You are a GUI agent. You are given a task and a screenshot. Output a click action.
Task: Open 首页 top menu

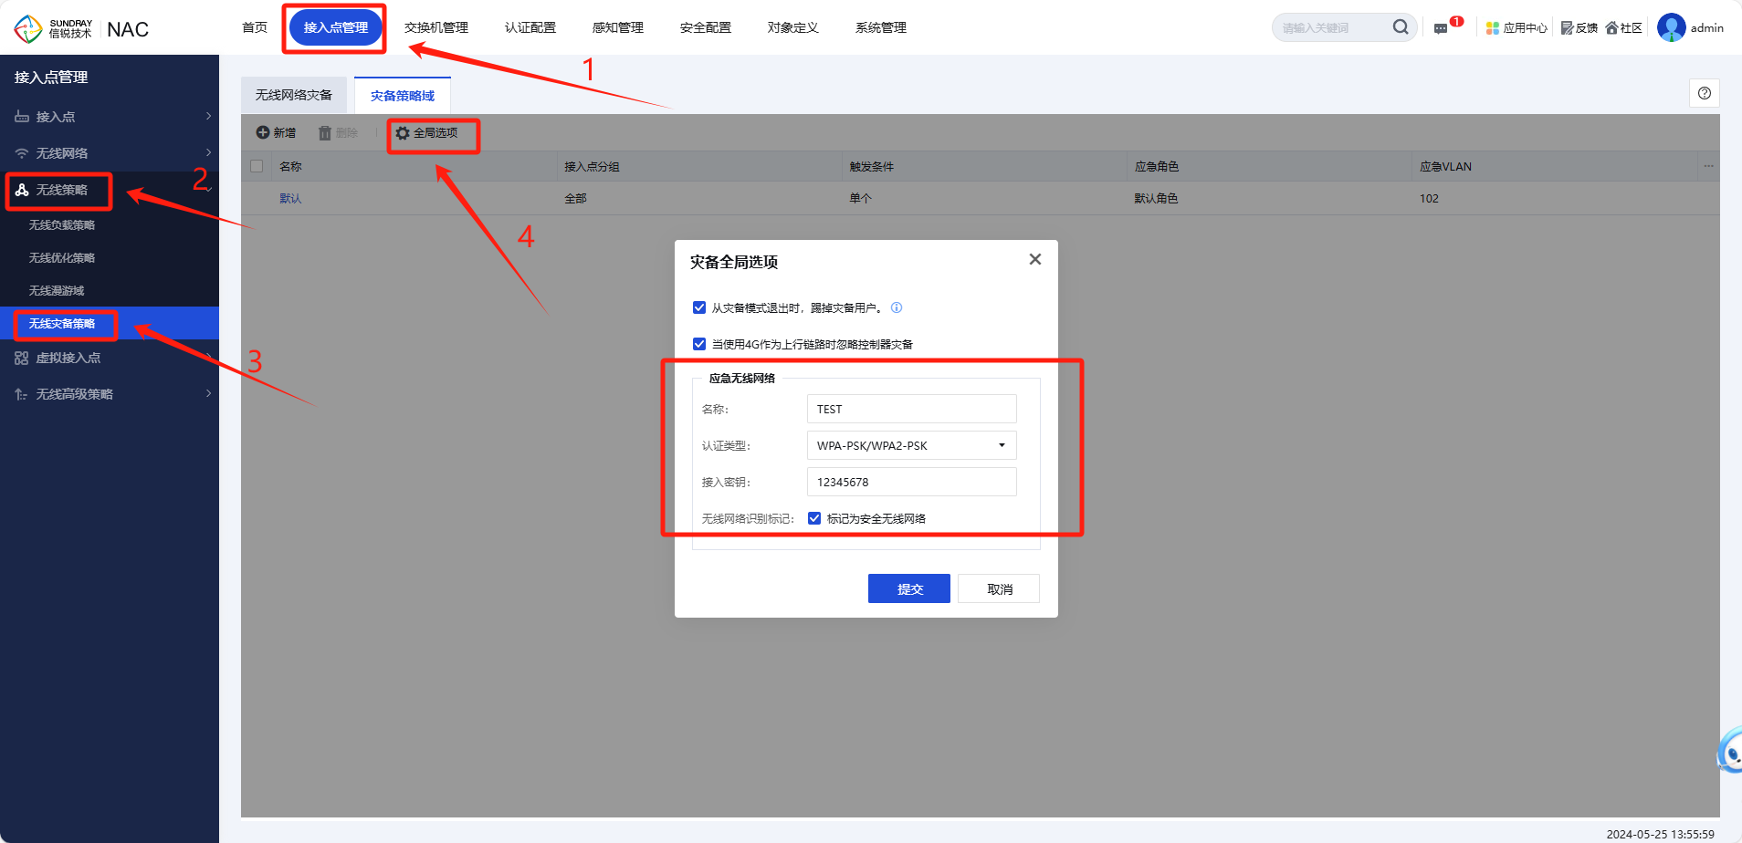point(255,27)
